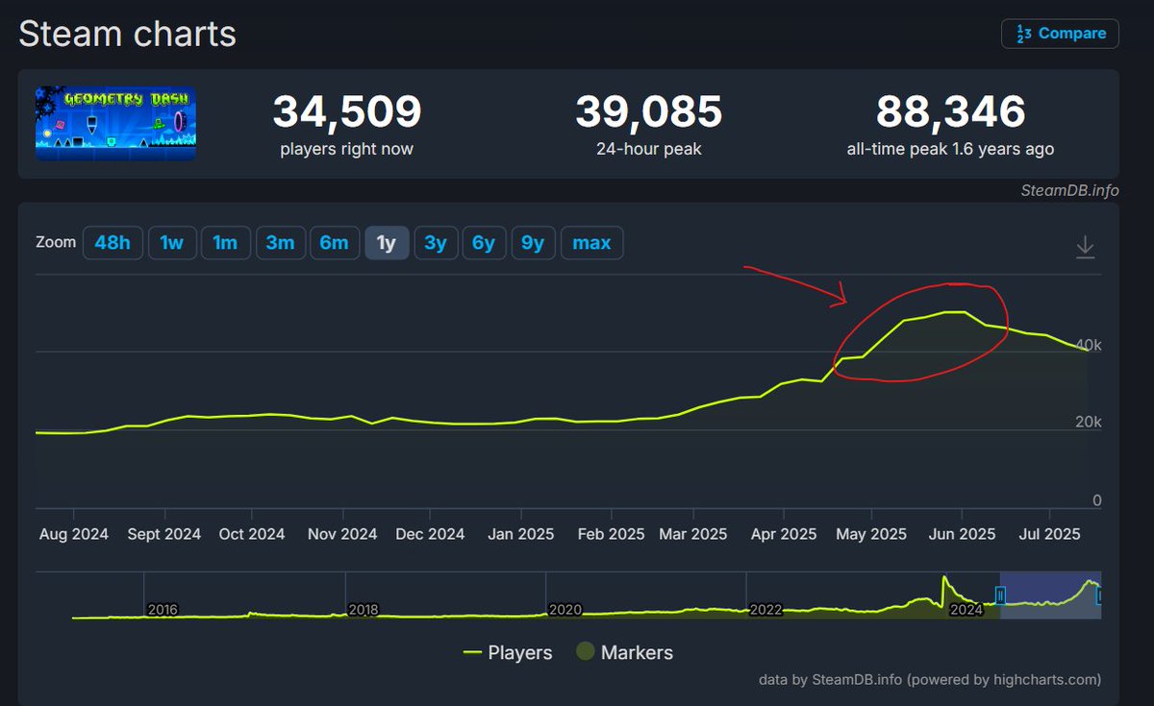Click the 34,509 players right now figure
This screenshot has width=1154, height=706.
347,112
